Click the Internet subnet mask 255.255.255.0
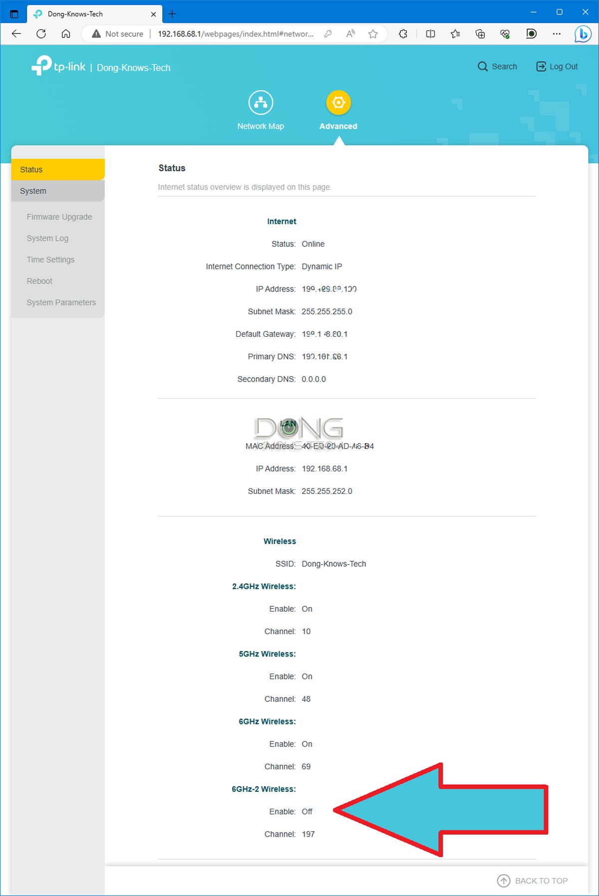 327,311
